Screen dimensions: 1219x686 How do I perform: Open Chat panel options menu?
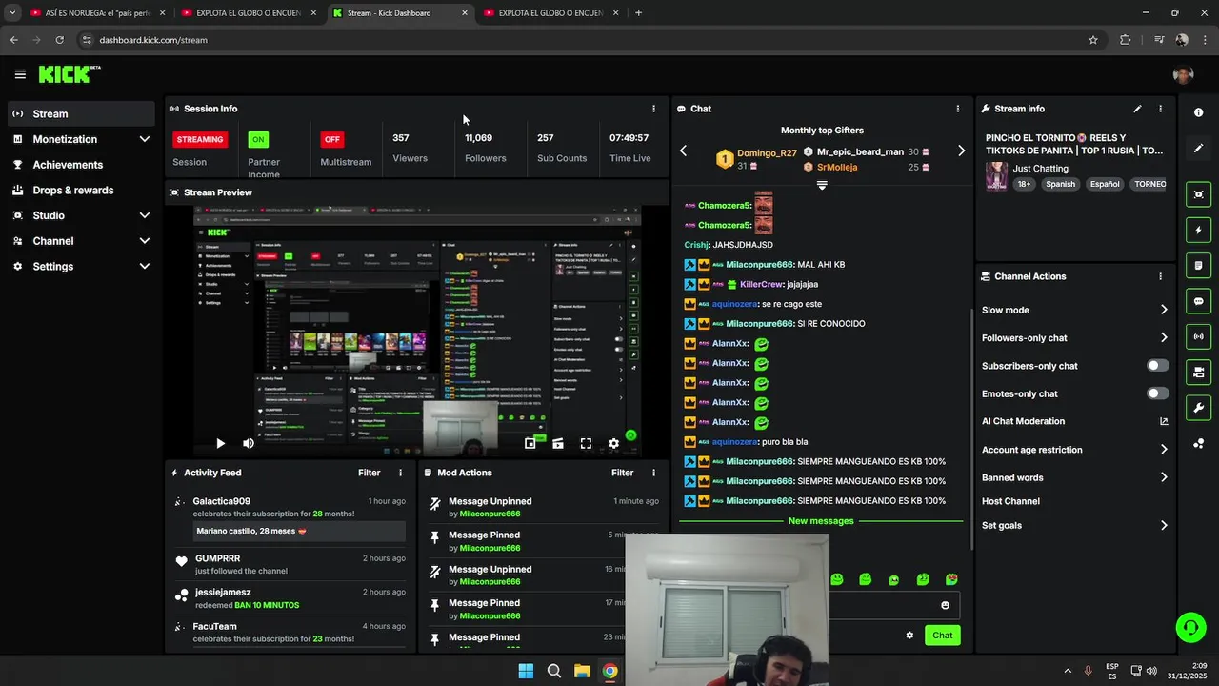click(x=958, y=109)
